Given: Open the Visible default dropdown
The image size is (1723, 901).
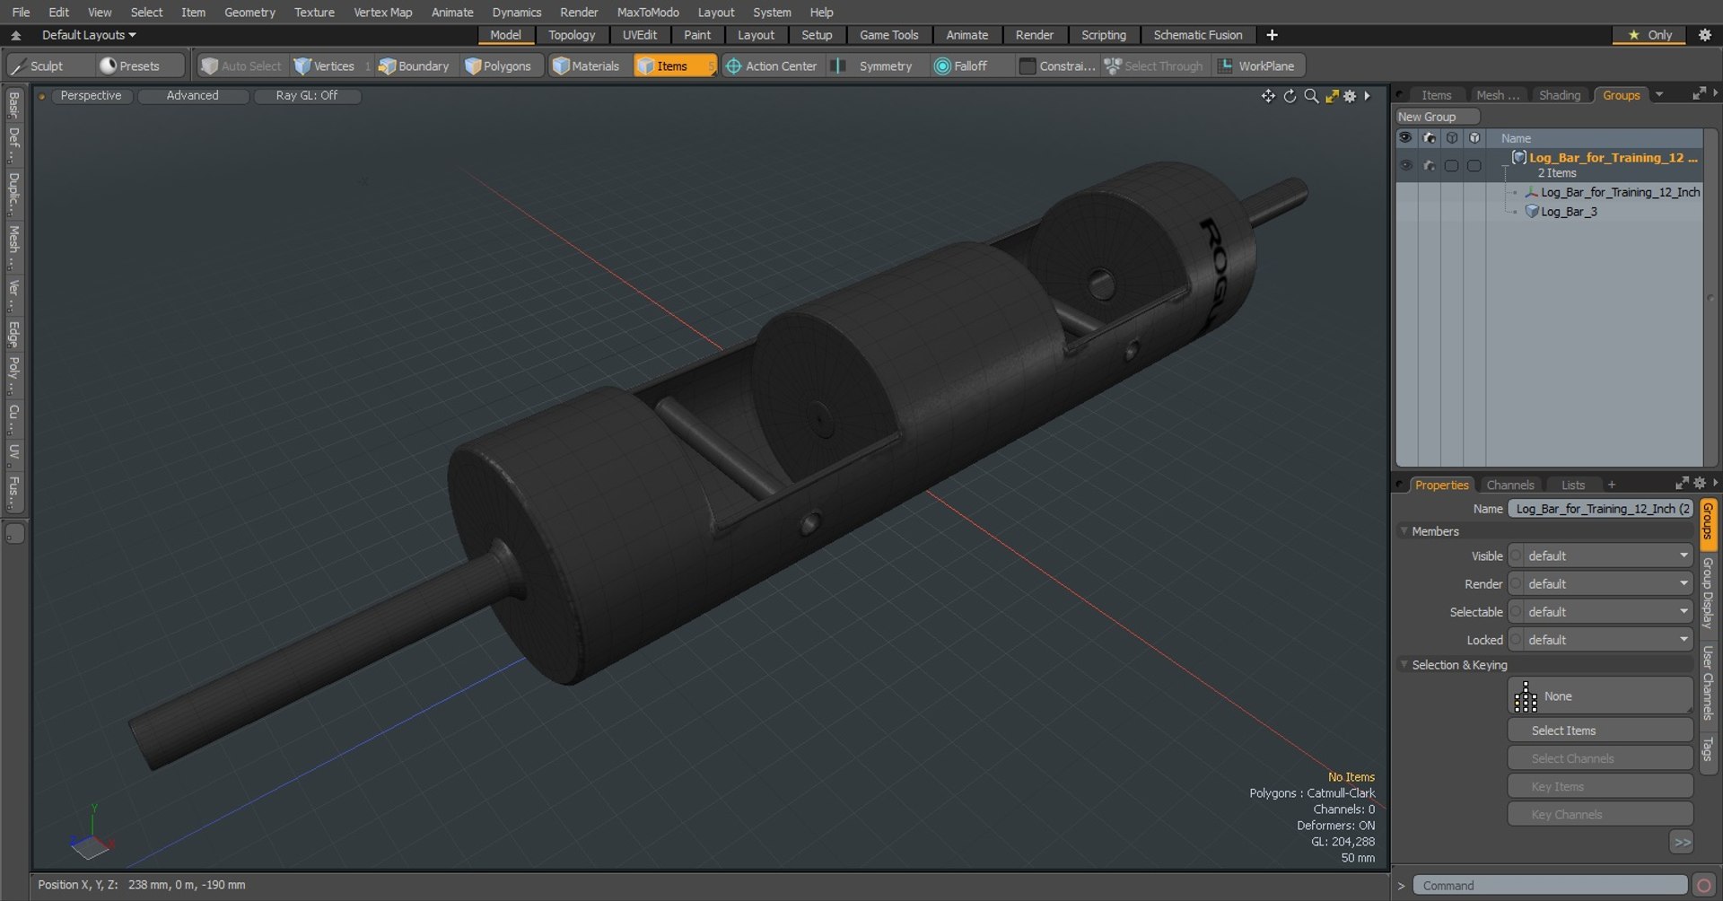Looking at the screenshot, I should pos(1600,556).
